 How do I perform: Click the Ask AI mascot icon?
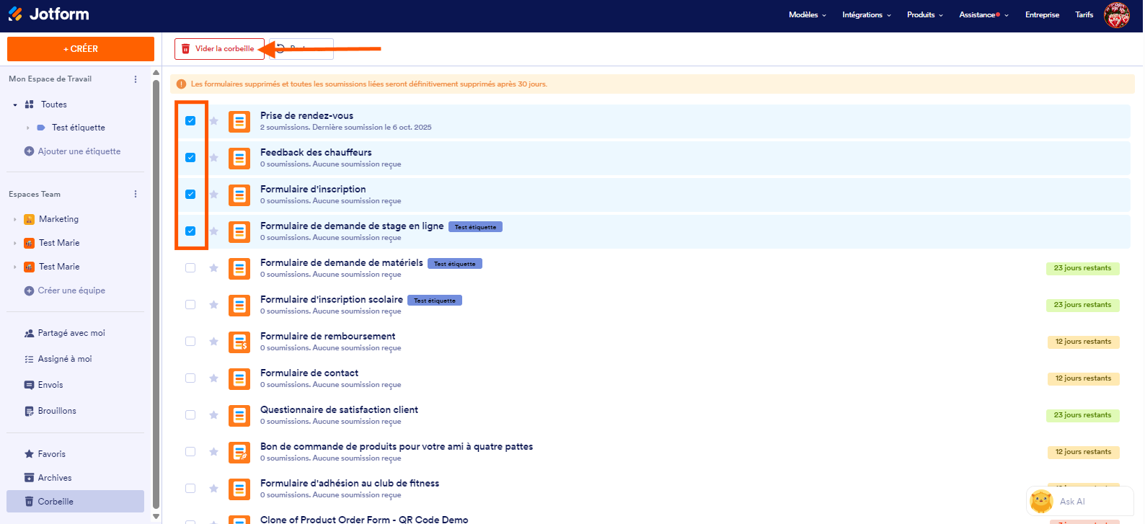point(1042,501)
